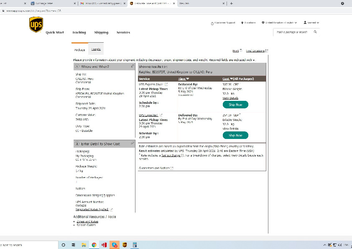Click Ship Now for UPS Express Saver
Screen dimensions: 352x249
pyautogui.click(x=235, y=105)
